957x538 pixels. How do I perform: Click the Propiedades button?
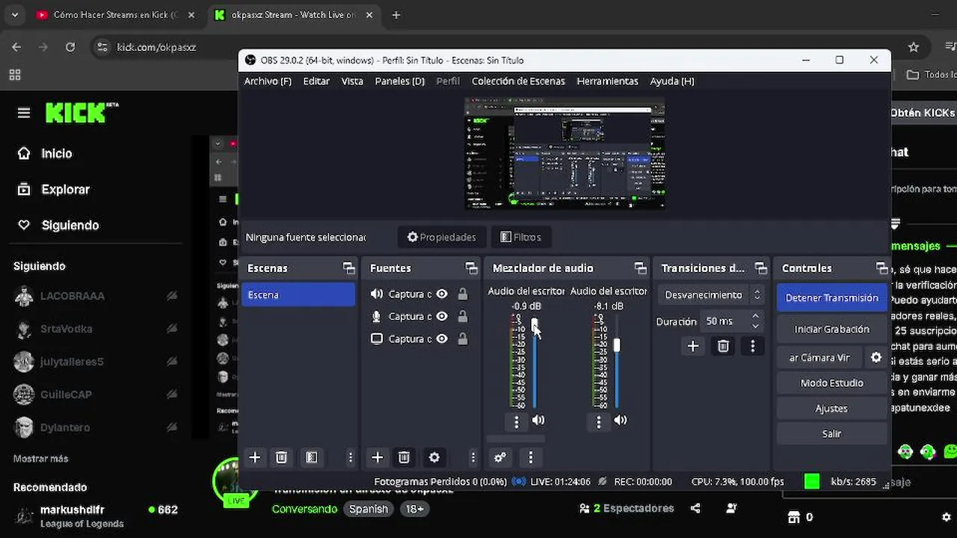coord(442,237)
